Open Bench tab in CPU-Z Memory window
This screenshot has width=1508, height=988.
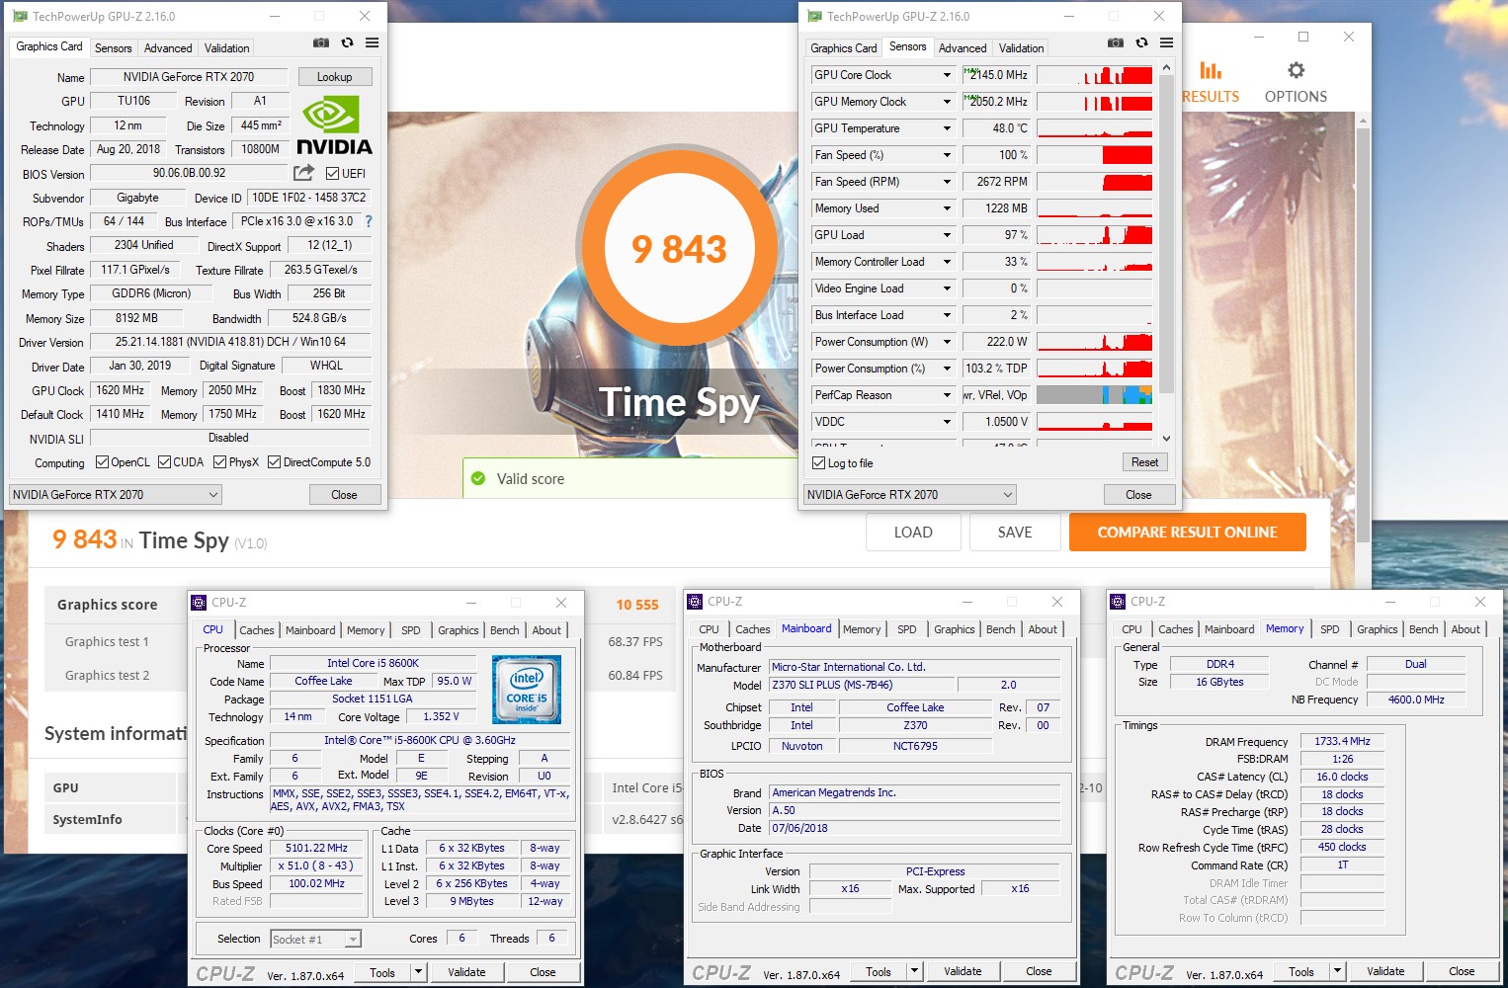1423,629
